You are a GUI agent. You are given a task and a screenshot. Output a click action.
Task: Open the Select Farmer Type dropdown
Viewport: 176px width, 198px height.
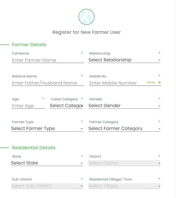point(47,129)
